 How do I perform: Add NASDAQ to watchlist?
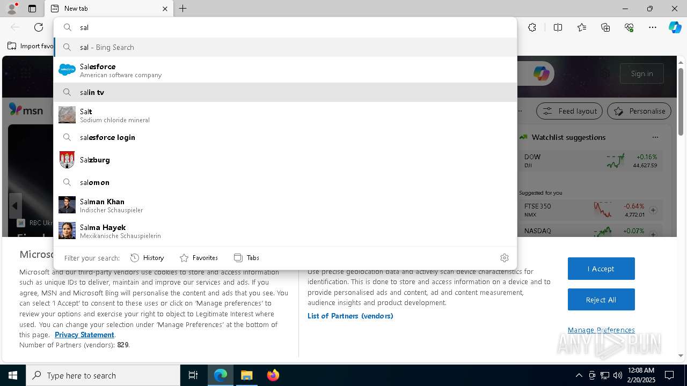click(653, 234)
